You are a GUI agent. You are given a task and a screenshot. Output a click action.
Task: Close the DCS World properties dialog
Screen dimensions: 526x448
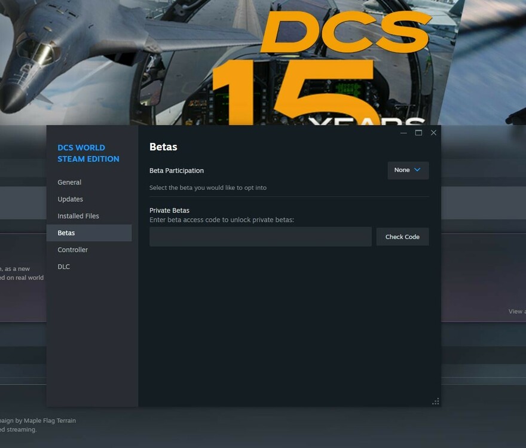pos(433,133)
